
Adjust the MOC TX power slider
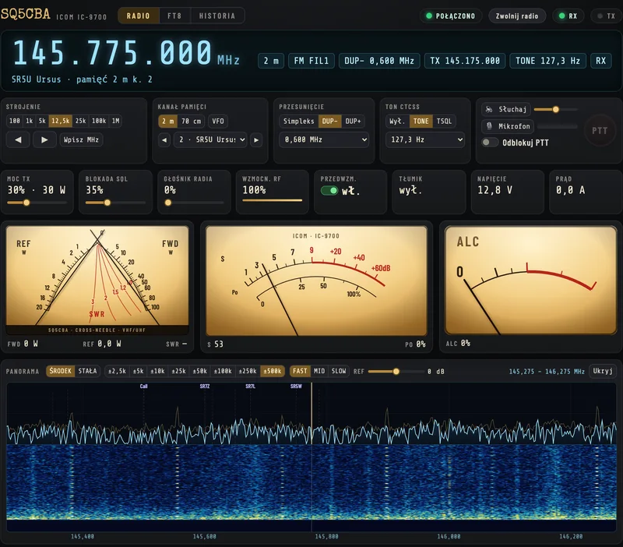(x=37, y=203)
